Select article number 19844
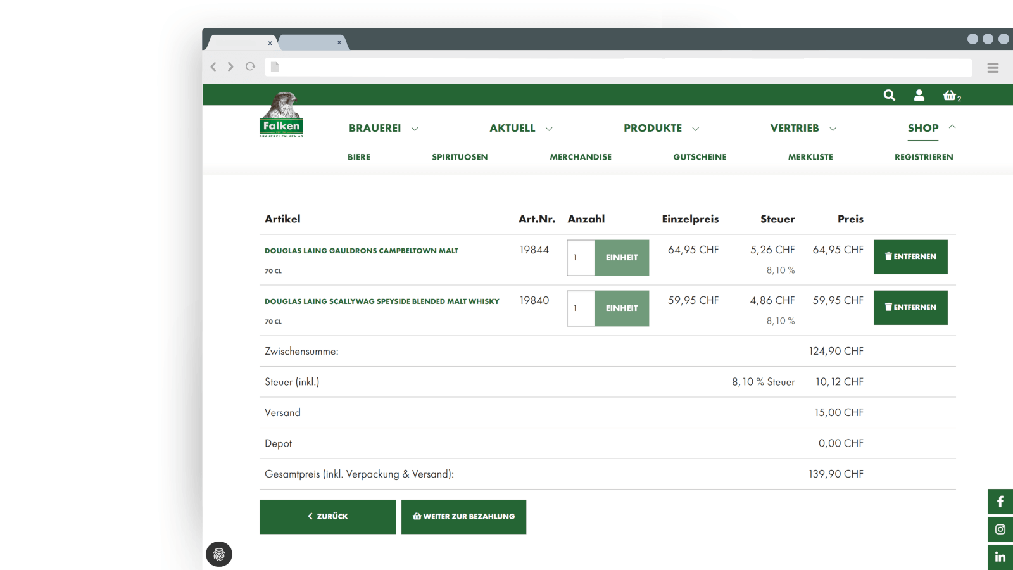The height and width of the screenshot is (570, 1013). click(x=534, y=250)
